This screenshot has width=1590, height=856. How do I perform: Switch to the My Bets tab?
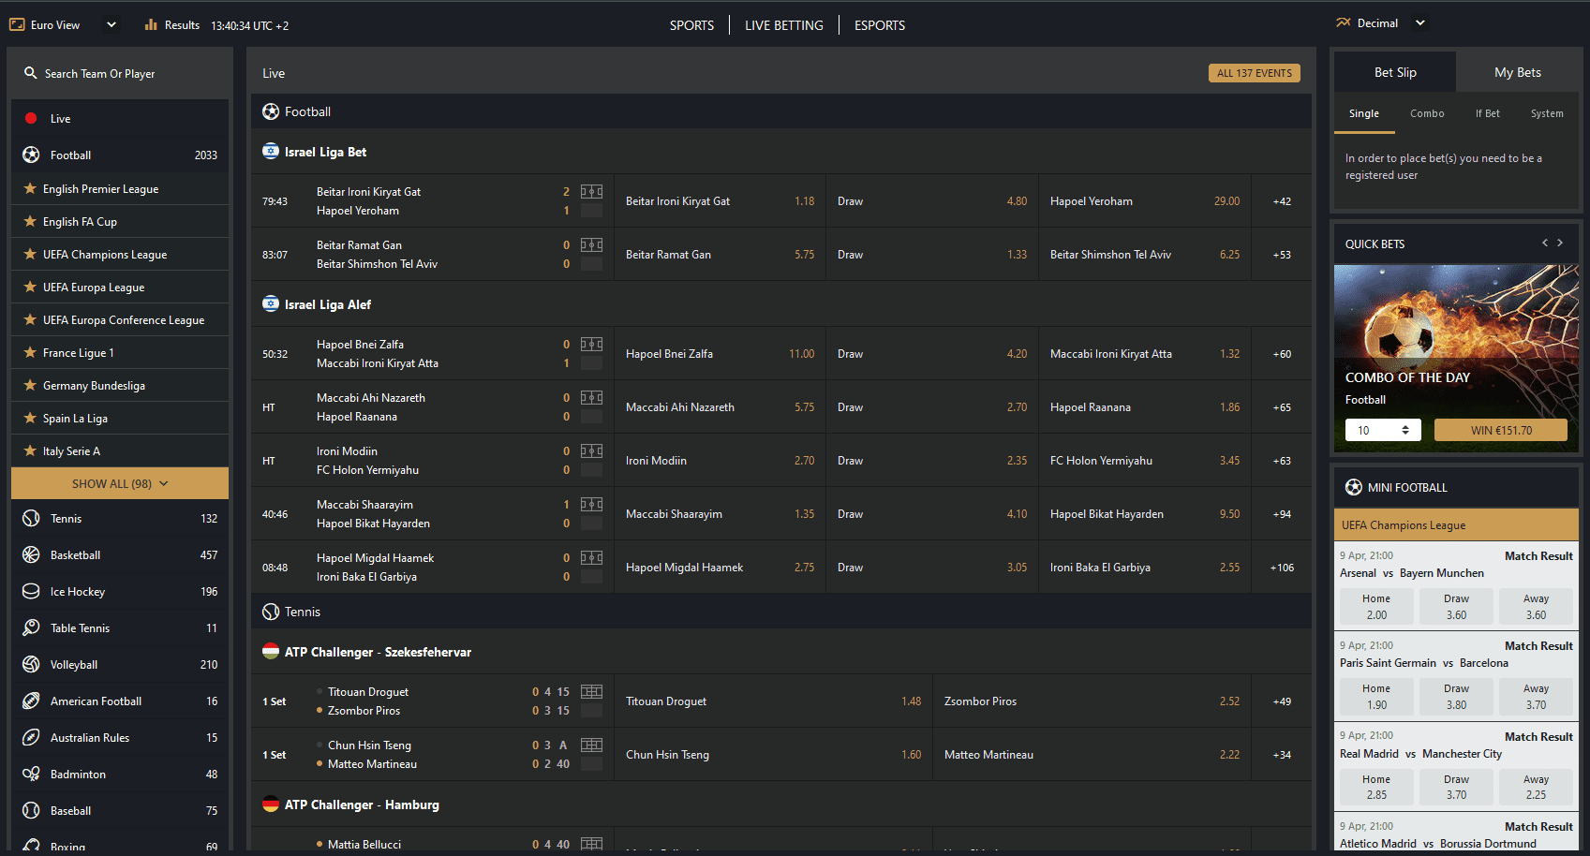coord(1517,73)
